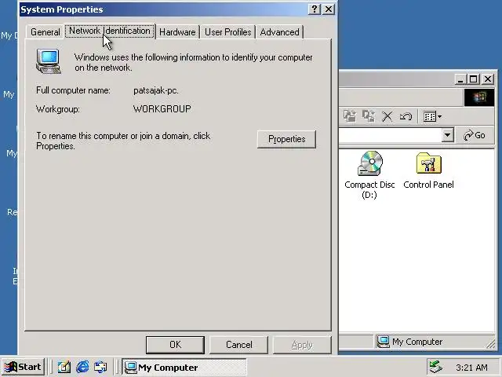Click the My Computer taskbar button

pos(184,367)
